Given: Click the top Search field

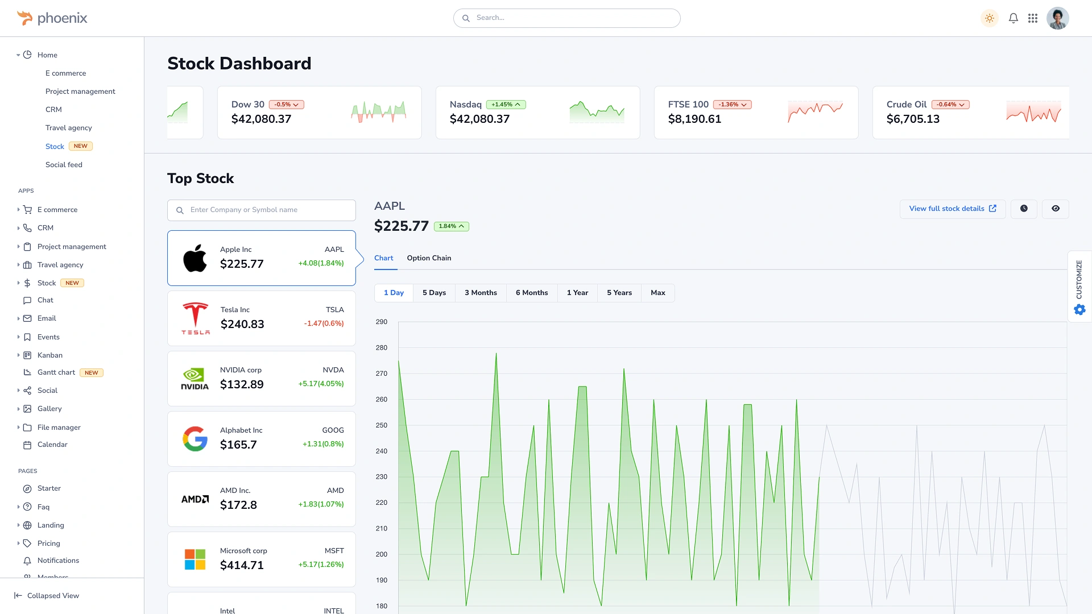Looking at the screenshot, I should [x=566, y=18].
